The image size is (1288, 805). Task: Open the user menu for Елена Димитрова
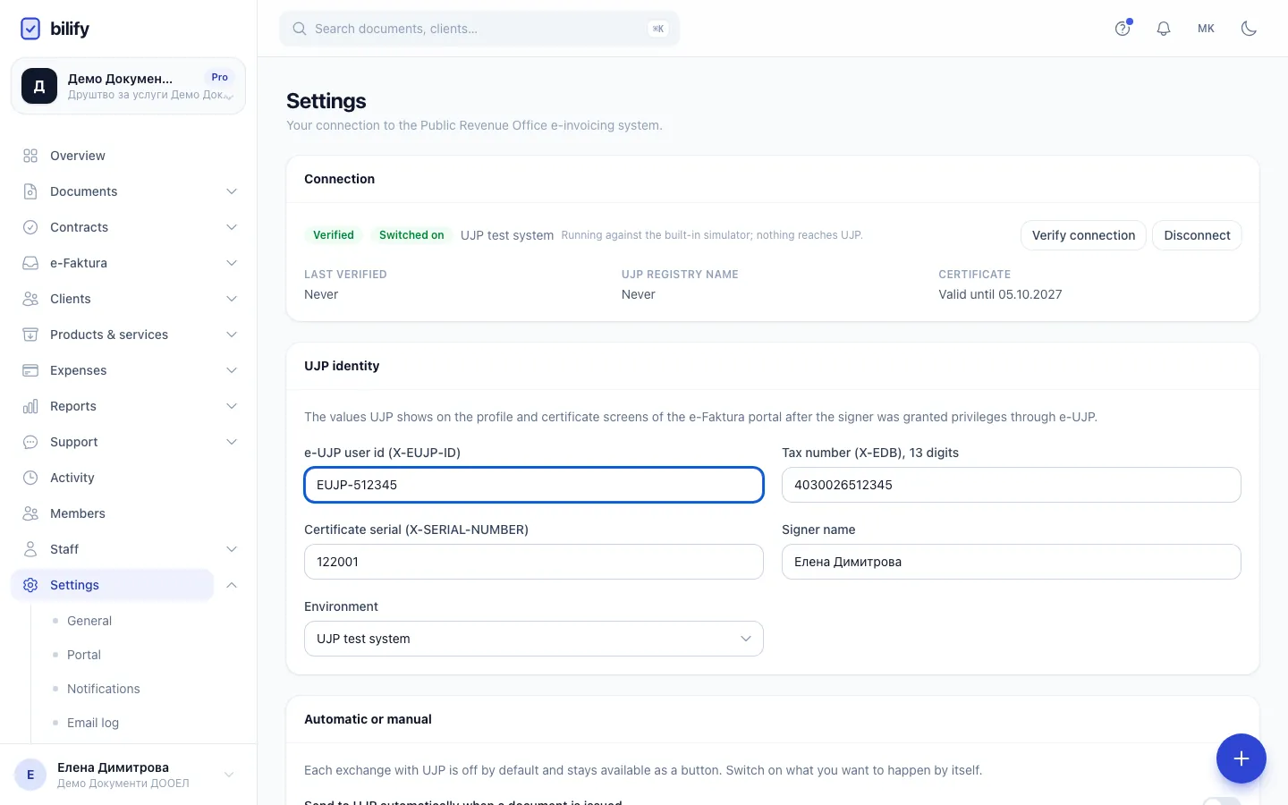[x=128, y=775]
